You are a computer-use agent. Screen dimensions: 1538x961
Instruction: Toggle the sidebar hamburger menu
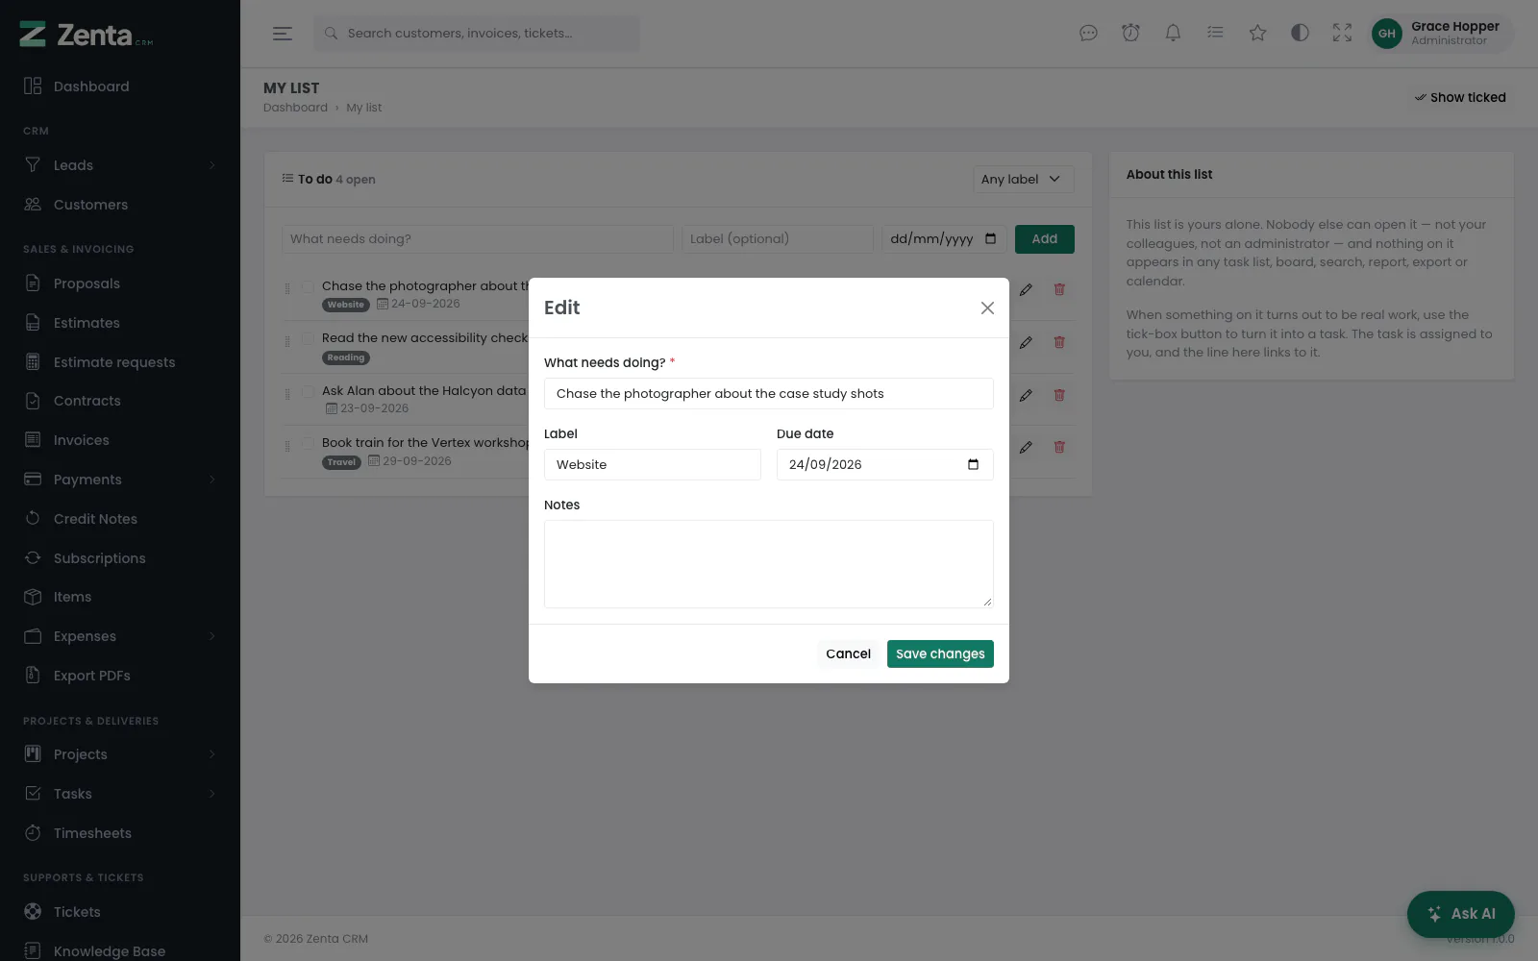pyautogui.click(x=282, y=34)
